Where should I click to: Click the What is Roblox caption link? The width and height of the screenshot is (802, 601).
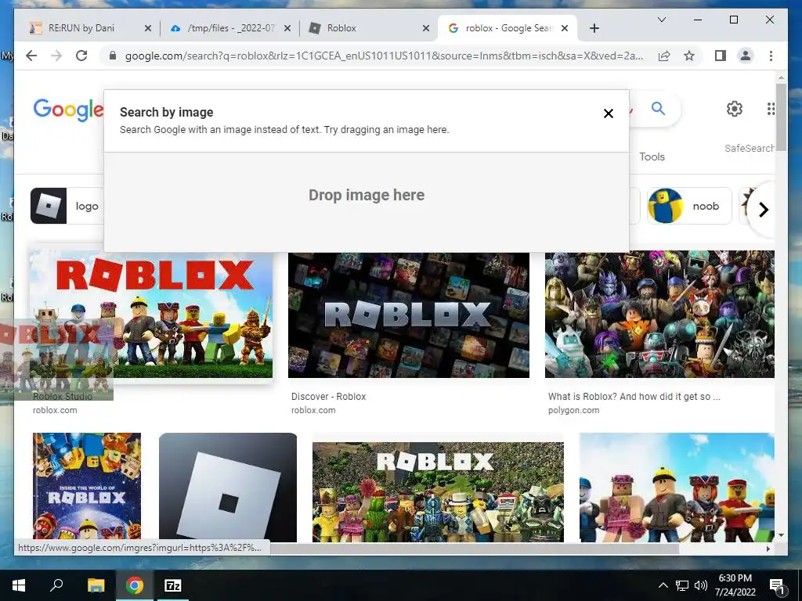[x=634, y=397]
